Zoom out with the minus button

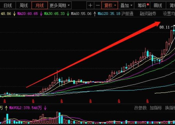click(x=98, y=5)
